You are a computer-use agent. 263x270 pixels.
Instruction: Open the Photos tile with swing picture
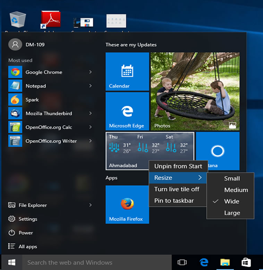195,91
